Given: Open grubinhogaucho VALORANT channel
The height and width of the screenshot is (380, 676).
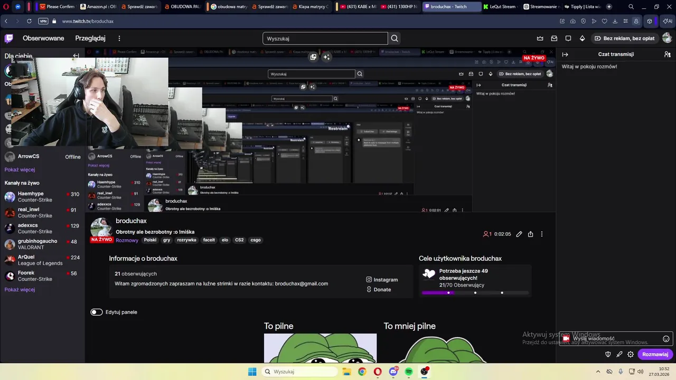Looking at the screenshot, I should coord(42,244).
